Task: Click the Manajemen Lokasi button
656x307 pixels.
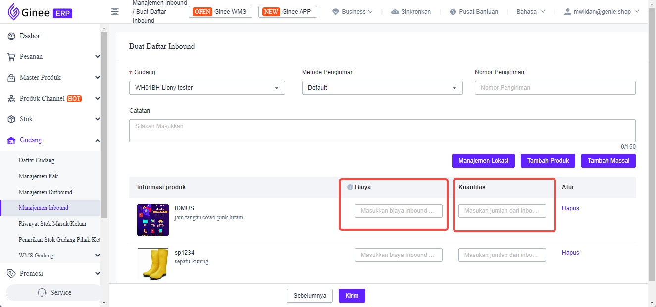Action: click(x=483, y=161)
